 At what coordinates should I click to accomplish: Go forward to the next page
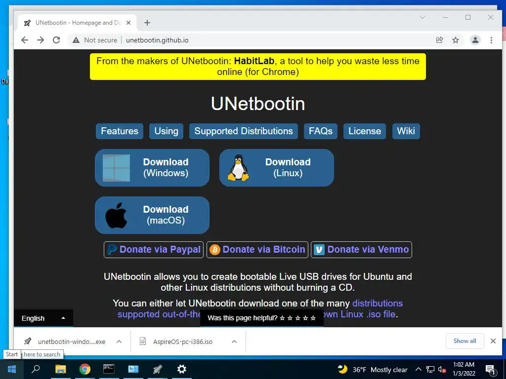(41, 40)
